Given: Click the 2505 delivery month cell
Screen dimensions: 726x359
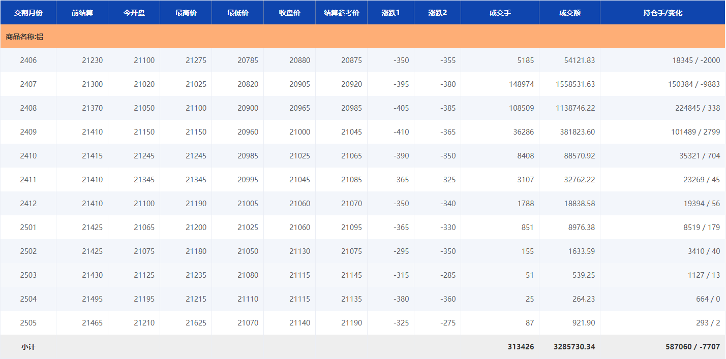Looking at the screenshot, I should [28, 323].
